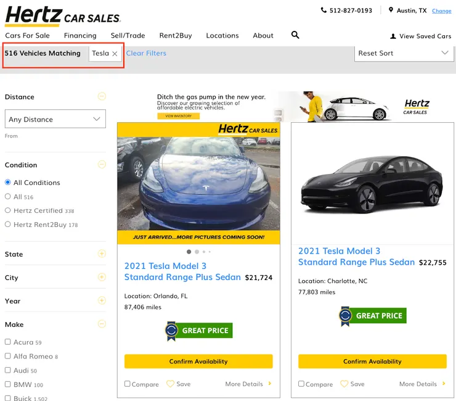Viewport: 456px width, 401px height.
Task: Collapse the Condition filter section
Action: pos(102,164)
